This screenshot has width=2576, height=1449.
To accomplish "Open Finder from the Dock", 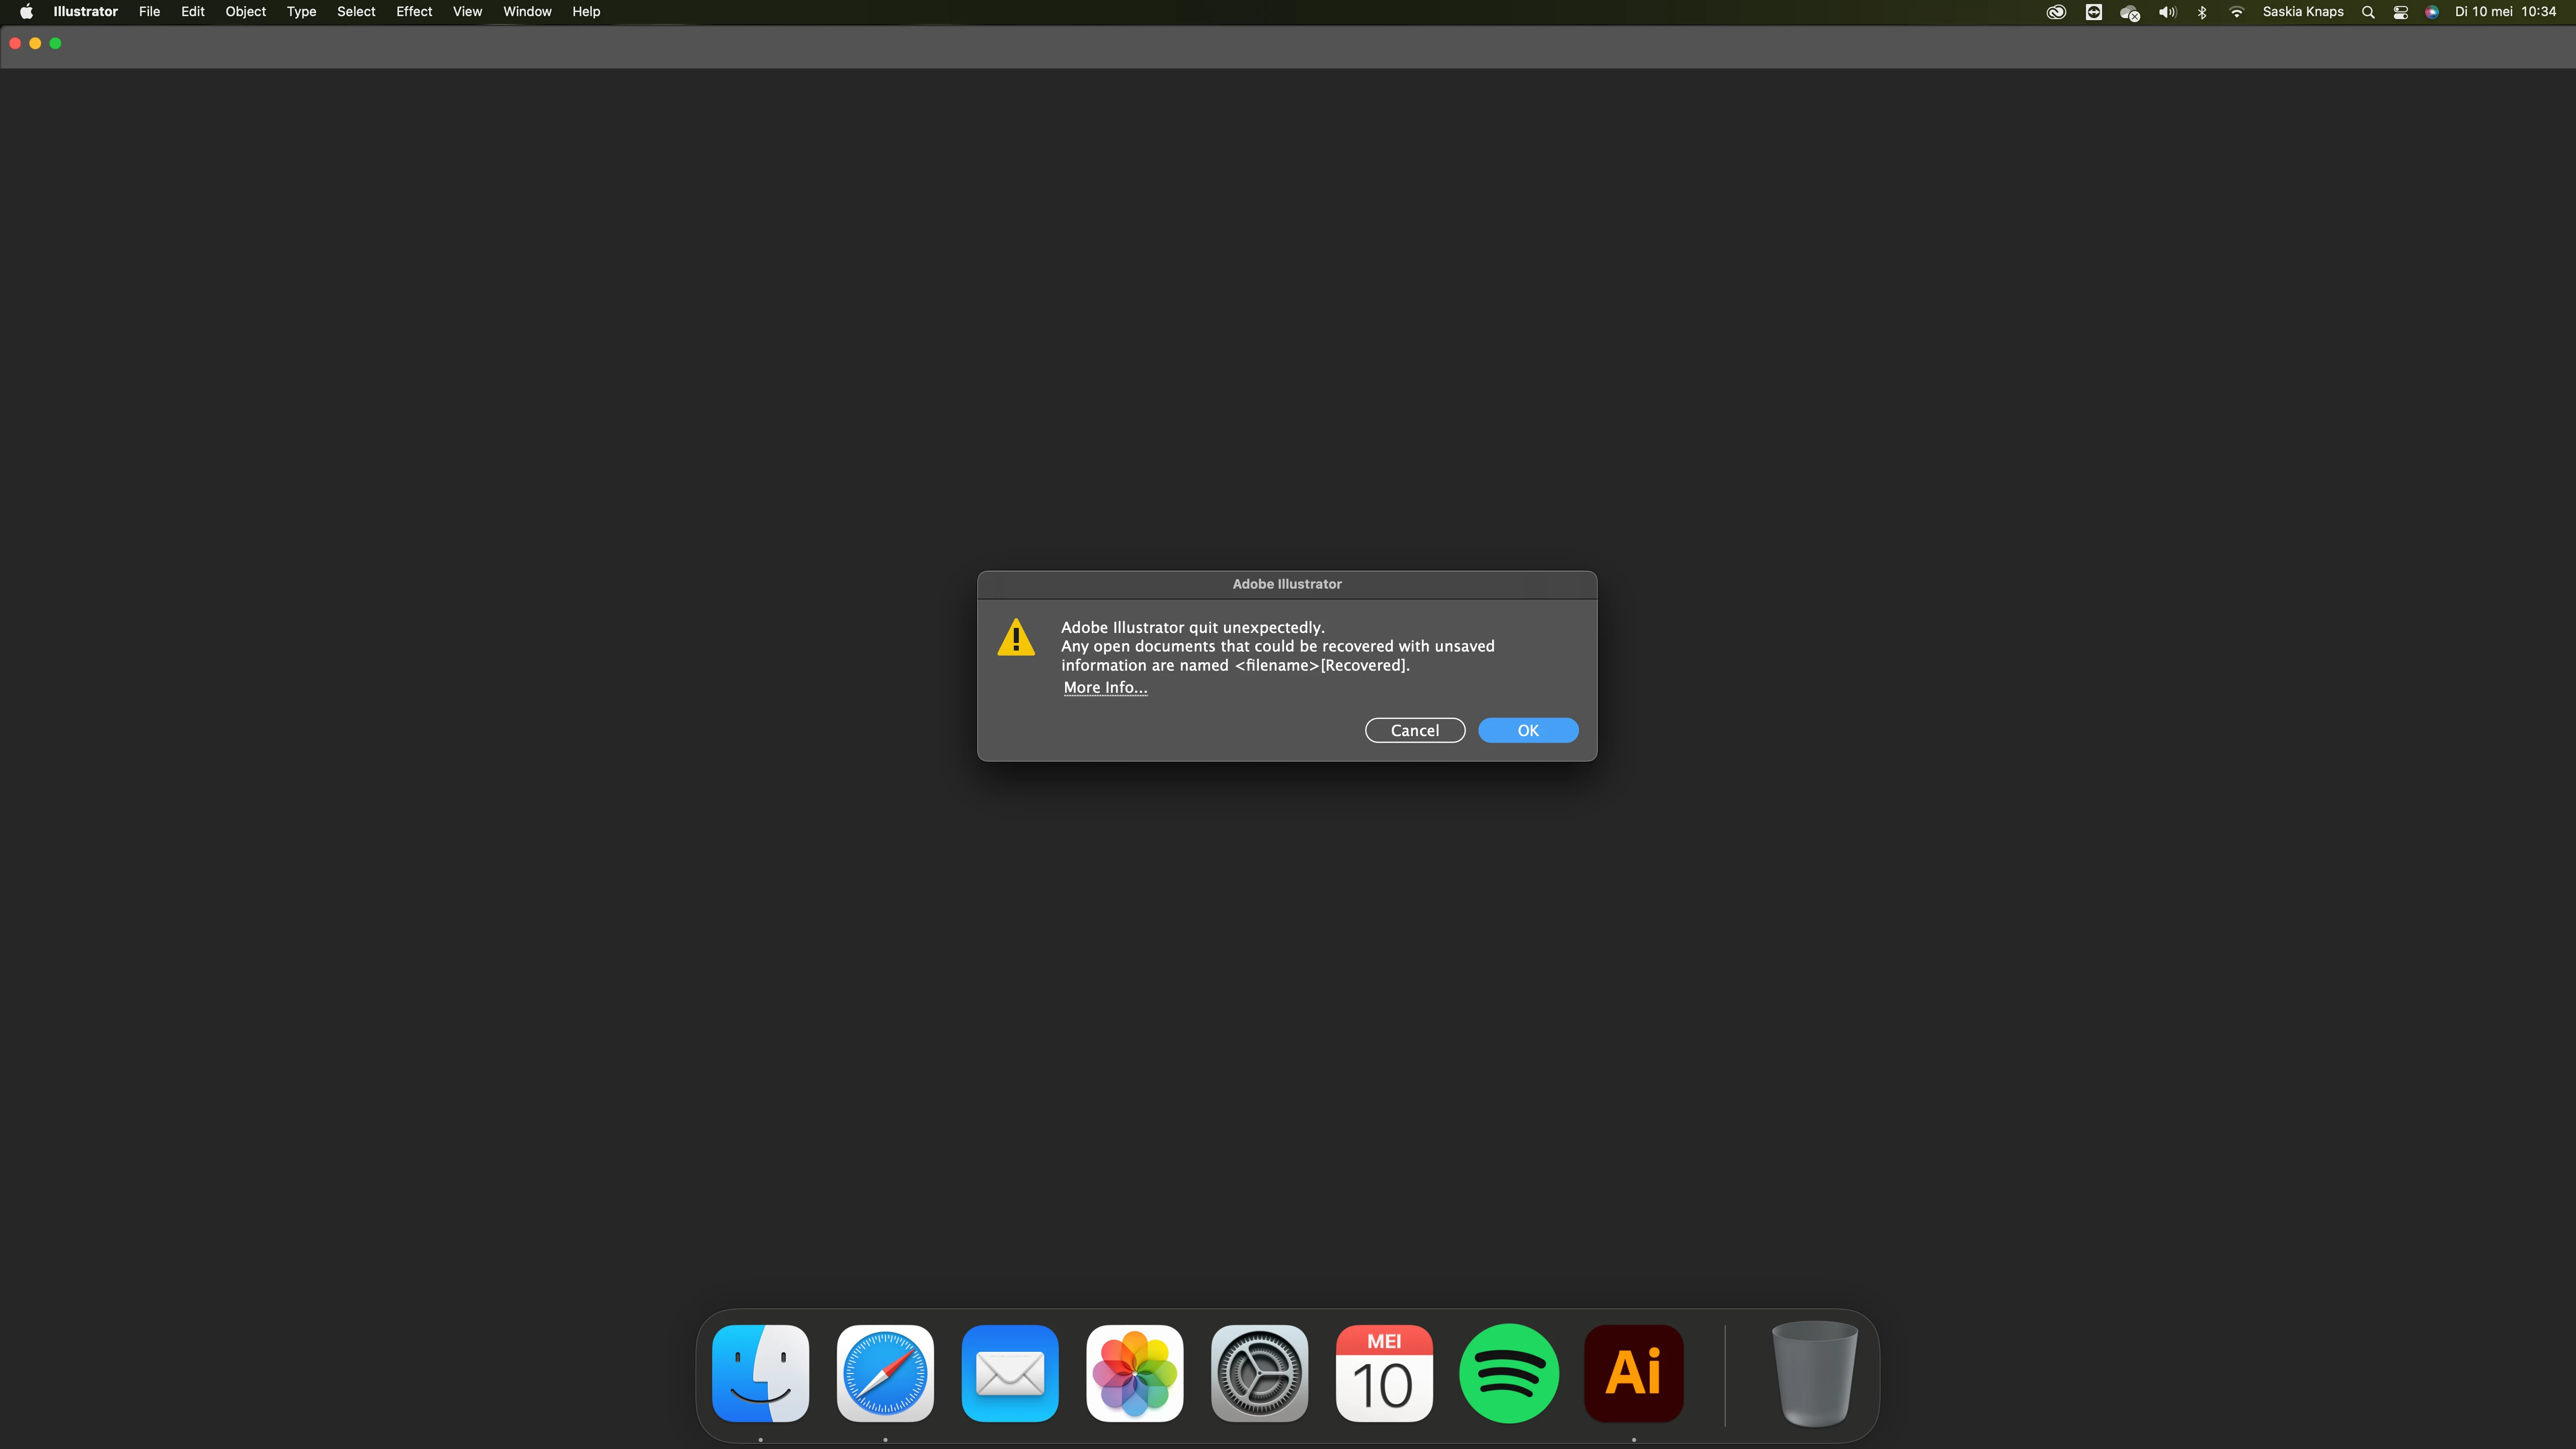I will [x=760, y=1372].
